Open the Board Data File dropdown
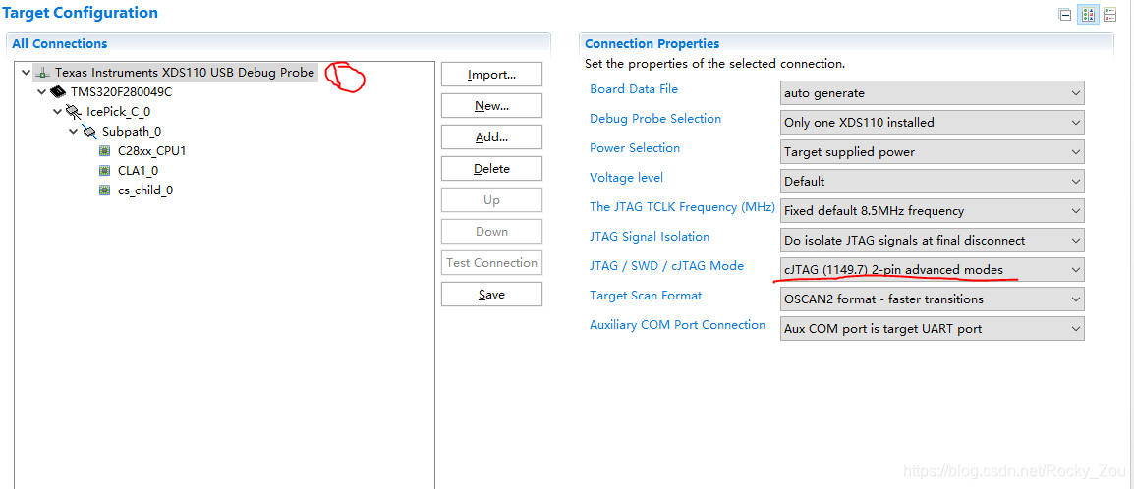1134x489 pixels. 933,93
